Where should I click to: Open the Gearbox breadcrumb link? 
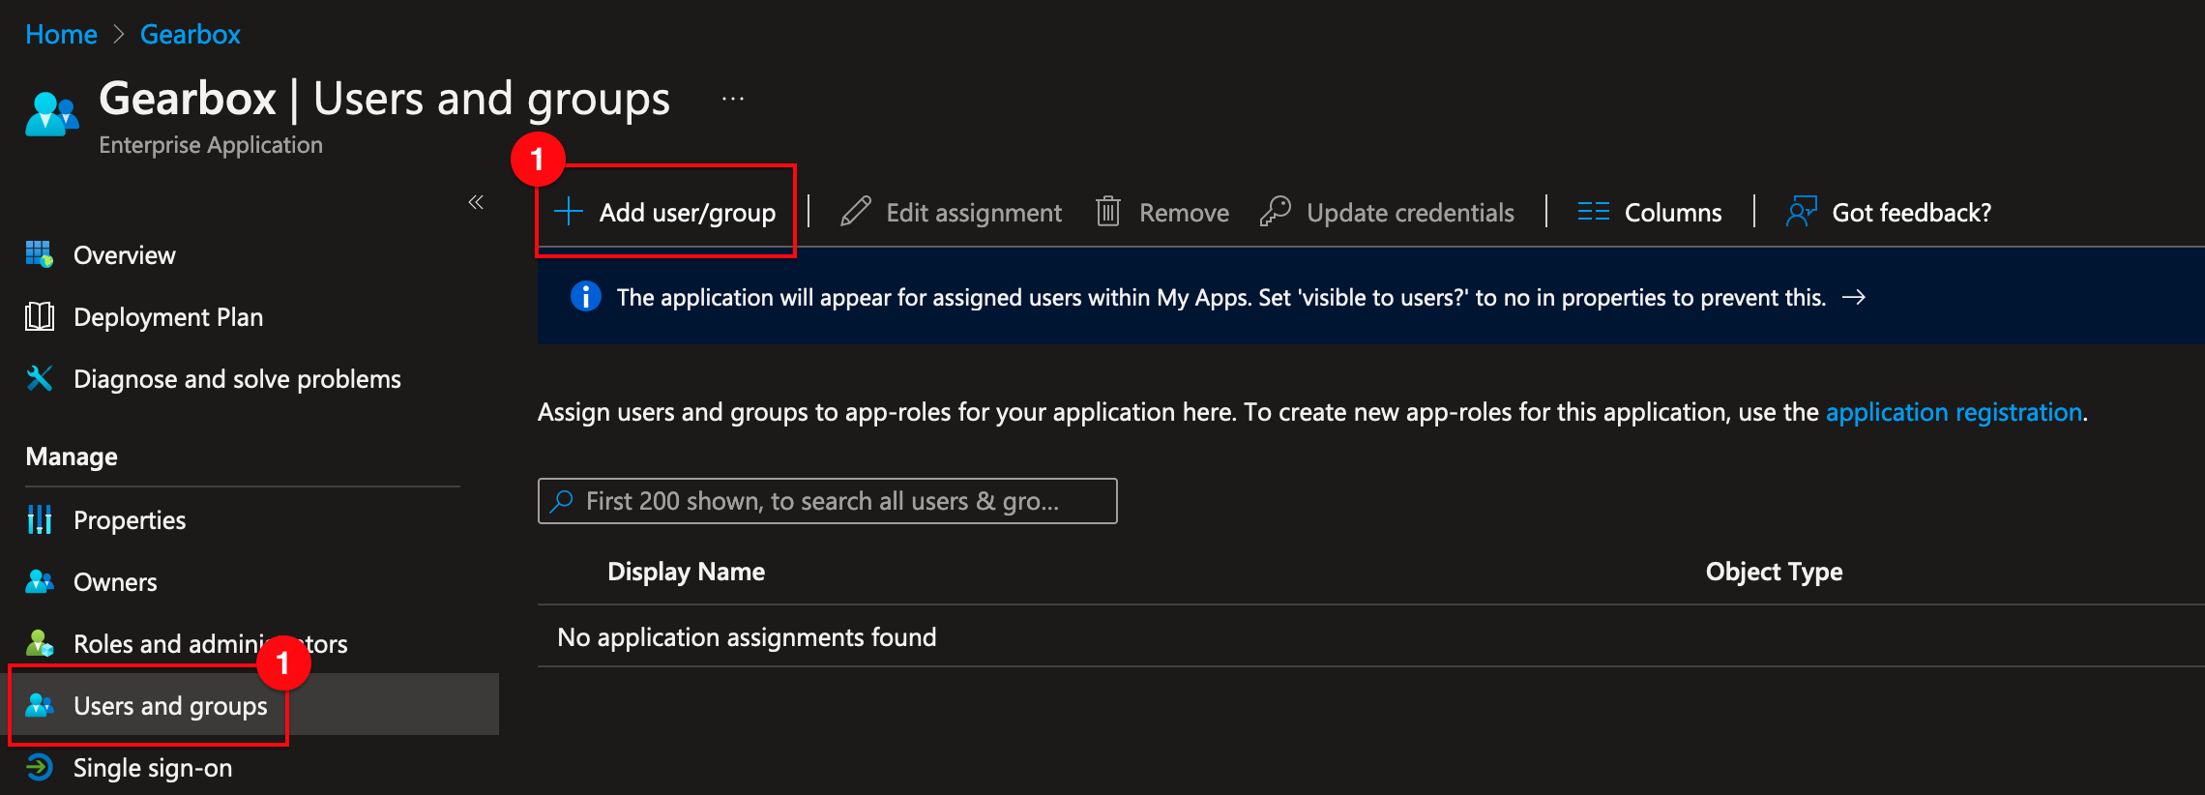190,34
